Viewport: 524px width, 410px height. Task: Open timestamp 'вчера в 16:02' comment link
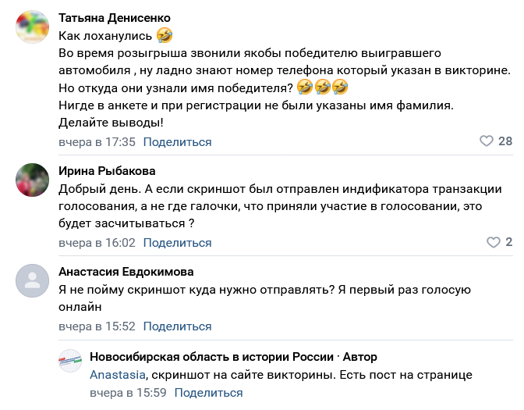point(97,243)
